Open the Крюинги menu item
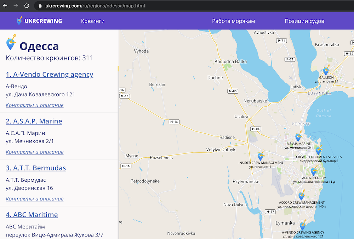This screenshot has height=239, width=354. tap(93, 21)
